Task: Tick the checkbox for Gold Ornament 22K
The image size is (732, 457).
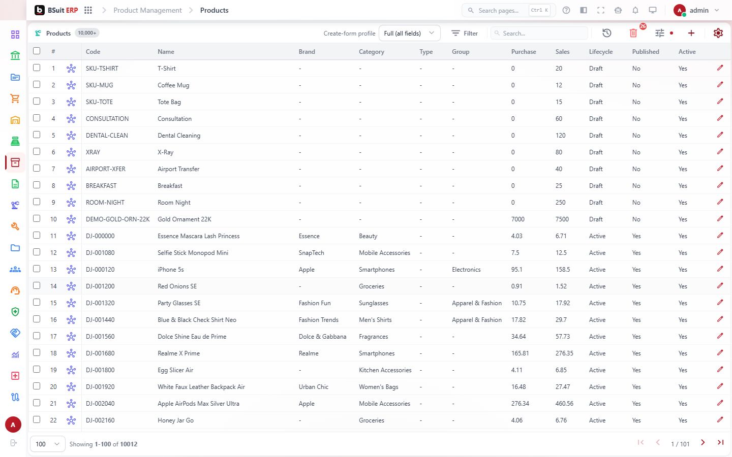Action: (x=37, y=218)
